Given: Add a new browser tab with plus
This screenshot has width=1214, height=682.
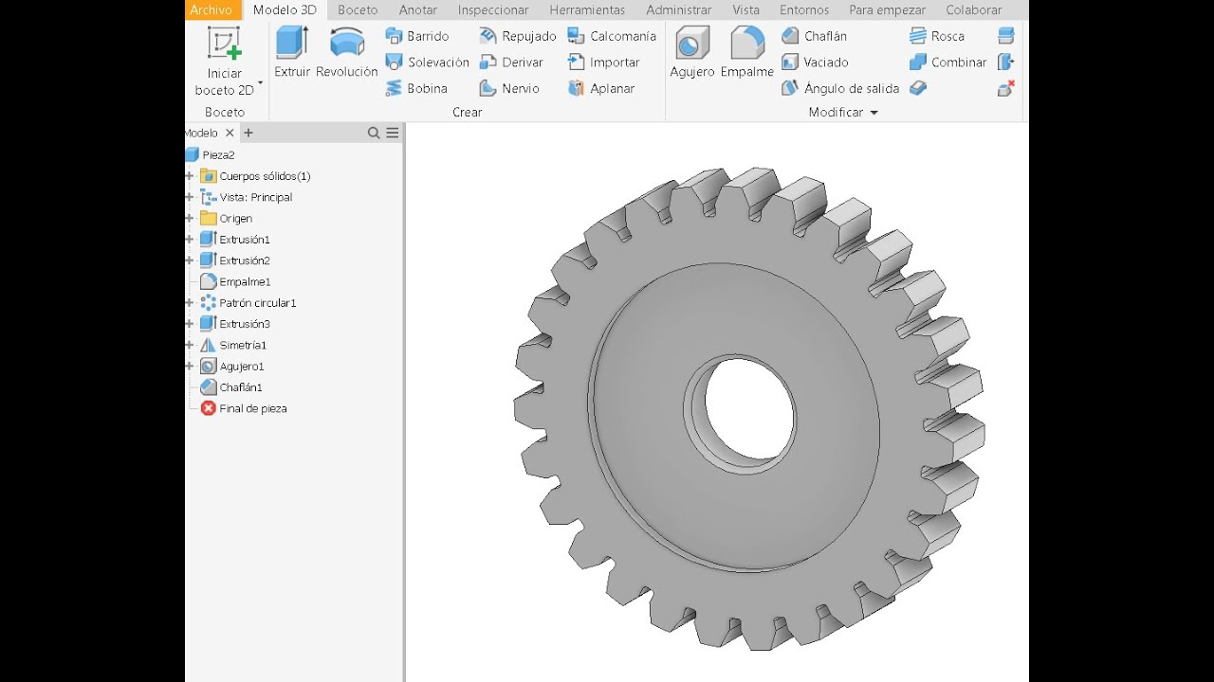Looking at the screenshot, I should (x=248, y=134).
